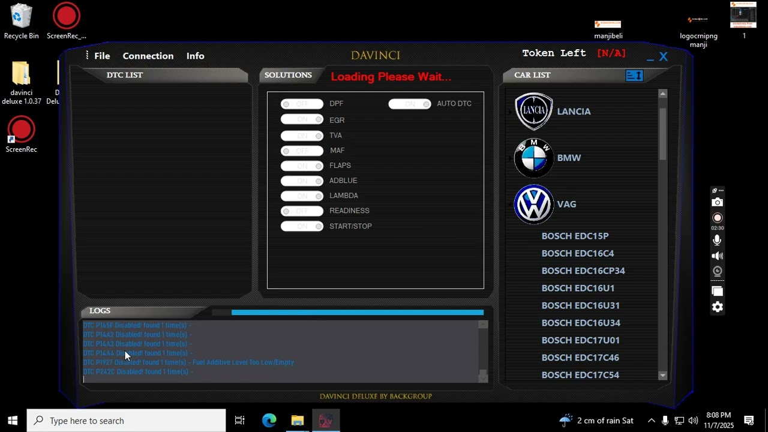Toggle system audio speaker in ScreenRec toolbar
The width and height of the screenshot is (768, 432).
click(717, 256)
